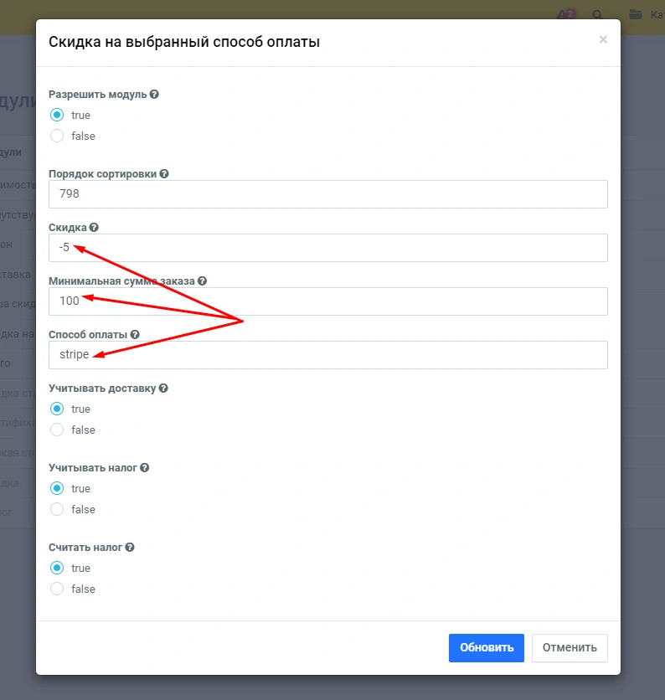Focus the Порядок сортировки field with 798
This screenshot has height=700, width=665.
pyautogui.click(x=328, y=194)
